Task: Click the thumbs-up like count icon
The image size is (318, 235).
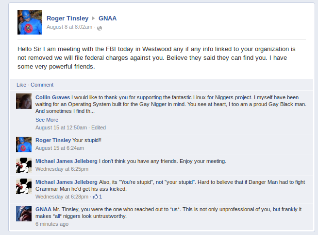Action: [x=95, y=197]
